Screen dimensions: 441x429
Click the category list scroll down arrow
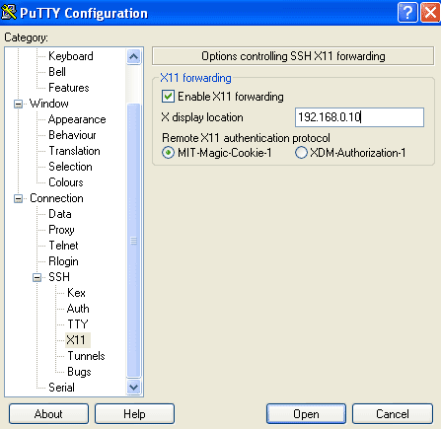pyautogui.click(x=133, y=387)
